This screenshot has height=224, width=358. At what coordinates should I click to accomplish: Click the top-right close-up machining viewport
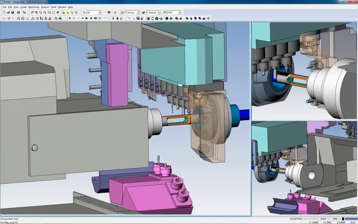click(x=304, y=71)
